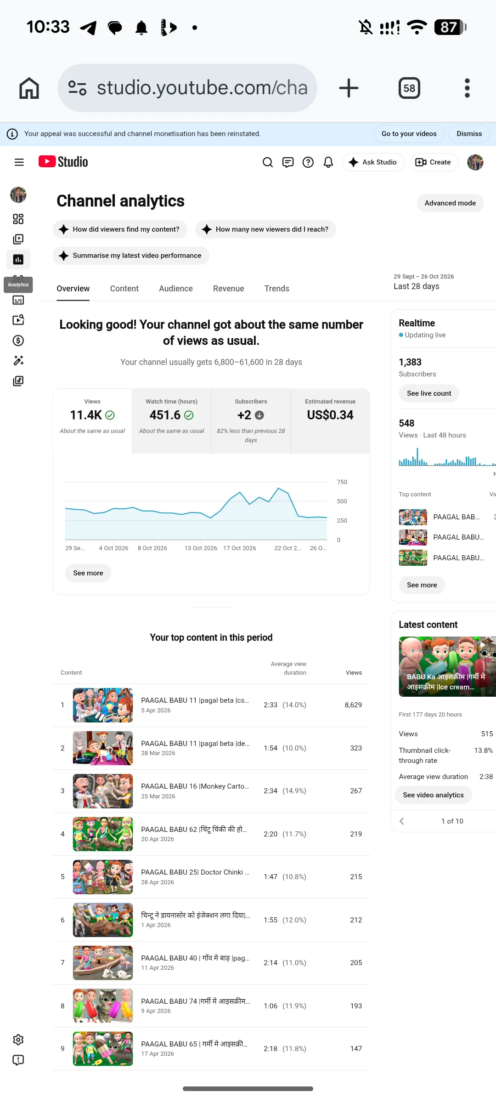Open first PAAGAL BAB realtime top content thumbnail
The height and width of the screenshot is (1103, 496).
413,517
